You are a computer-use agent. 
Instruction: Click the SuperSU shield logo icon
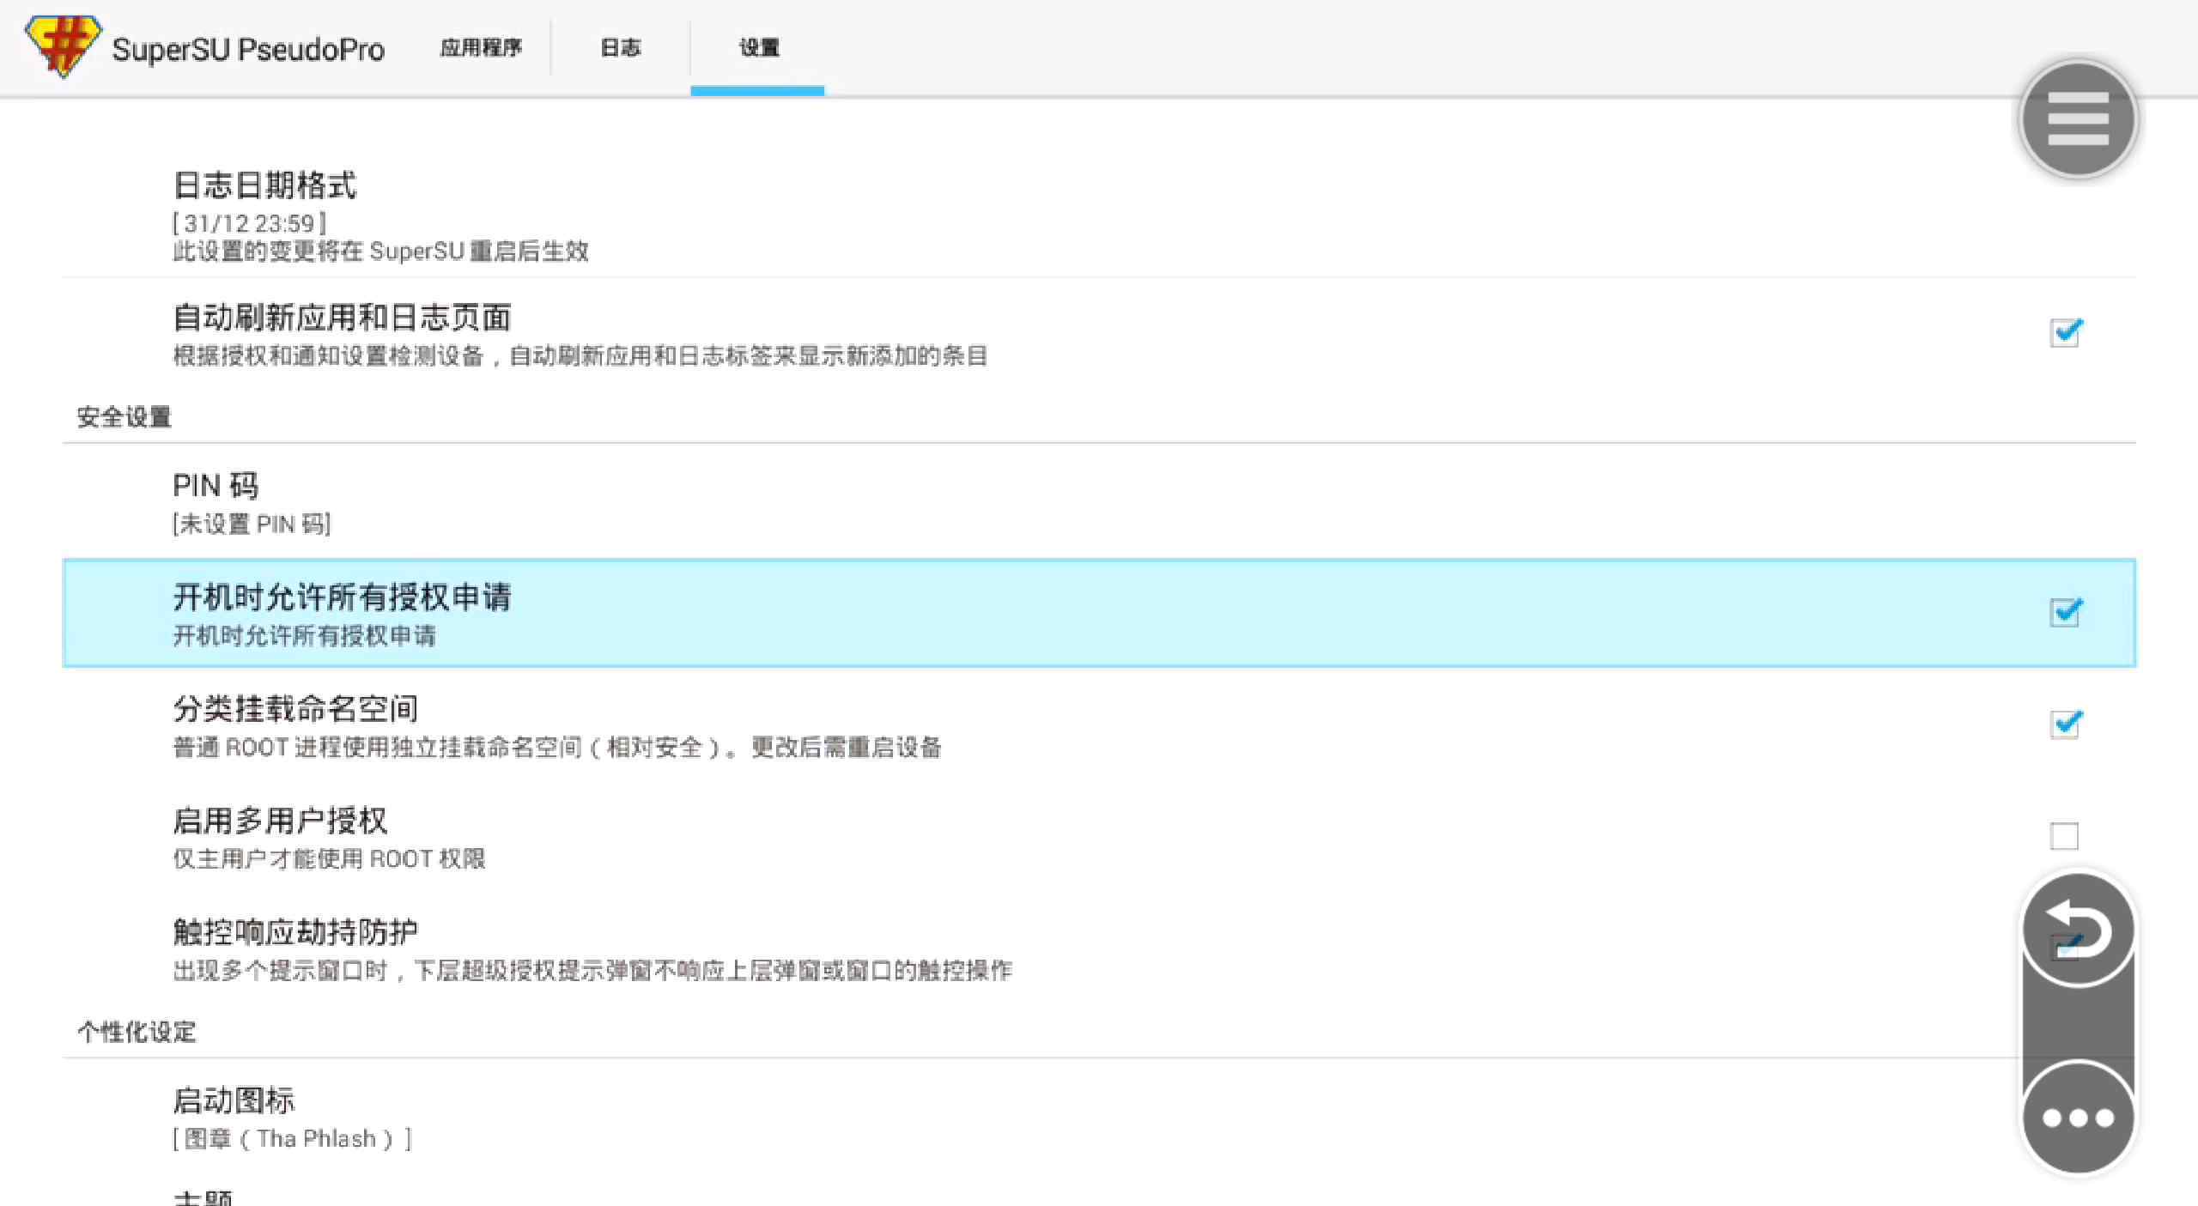[63, 46]
